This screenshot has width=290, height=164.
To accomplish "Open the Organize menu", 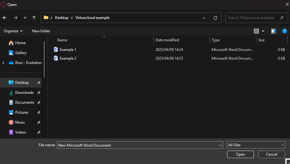I will 13,31.
